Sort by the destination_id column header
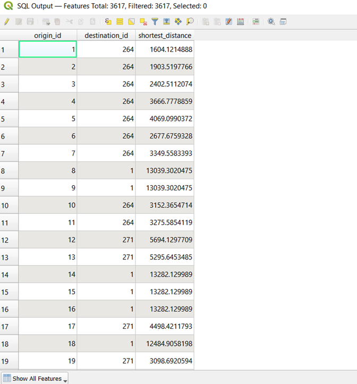 (106, 36)
